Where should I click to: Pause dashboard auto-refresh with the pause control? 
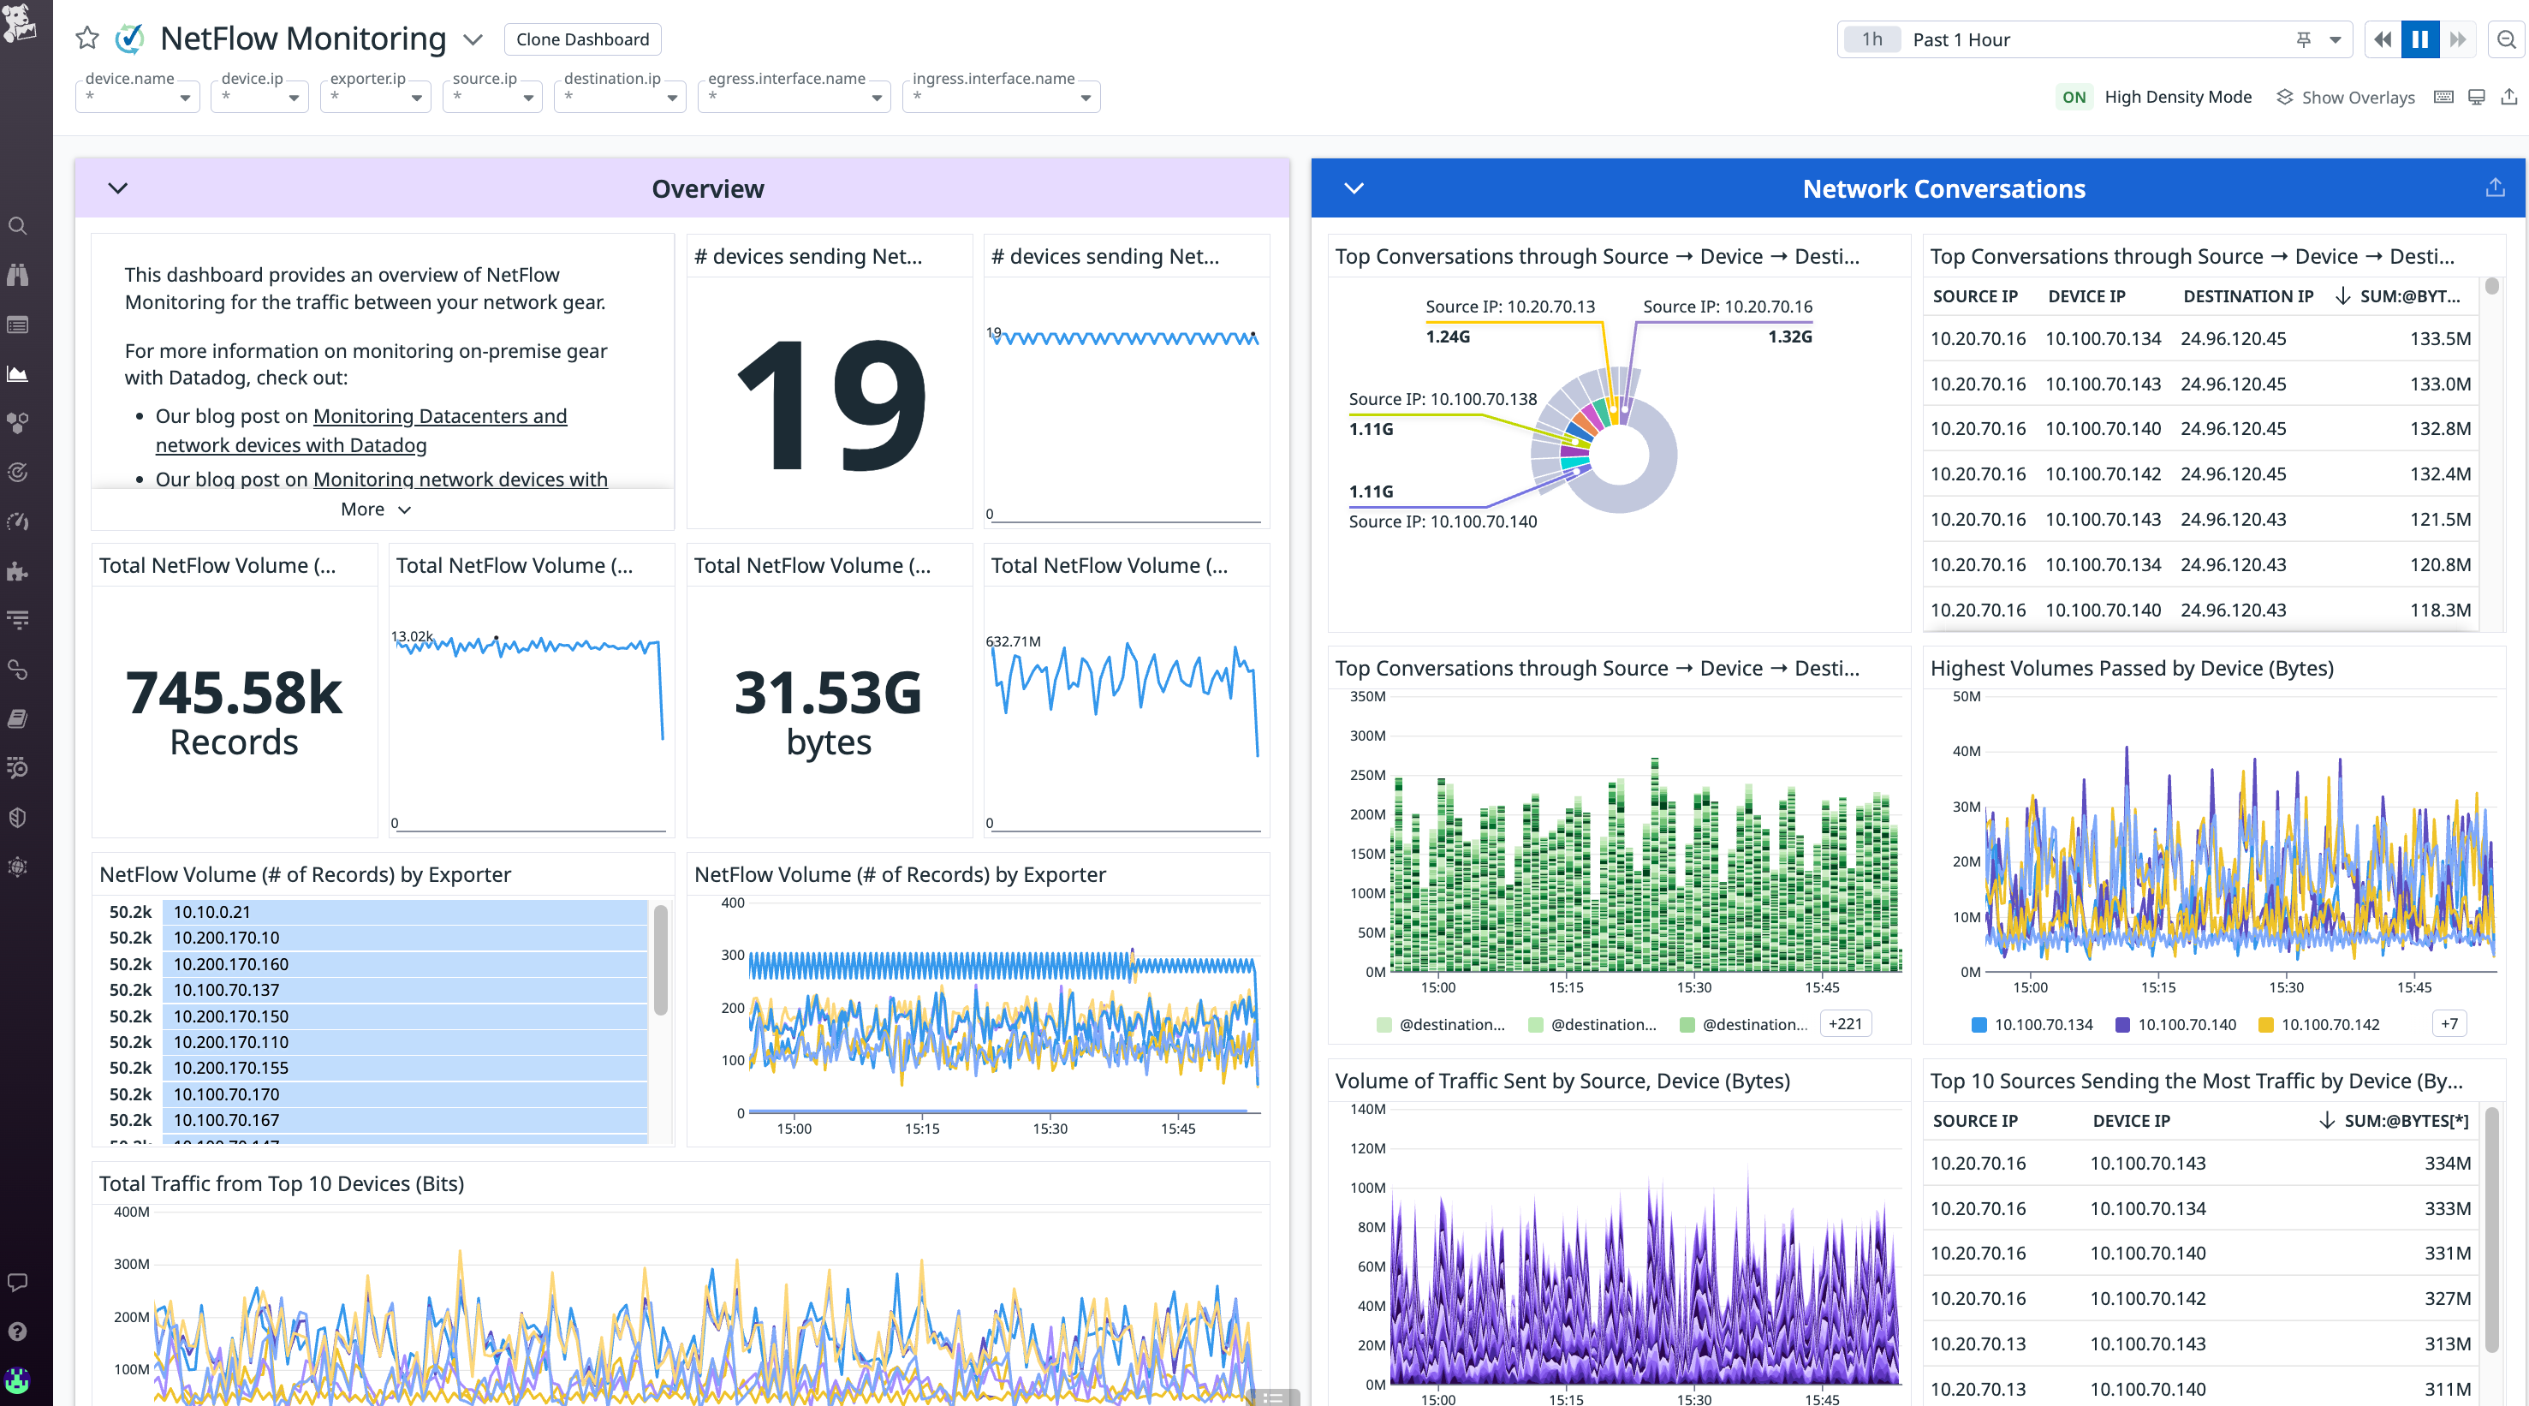click(x=2420, y=39)
